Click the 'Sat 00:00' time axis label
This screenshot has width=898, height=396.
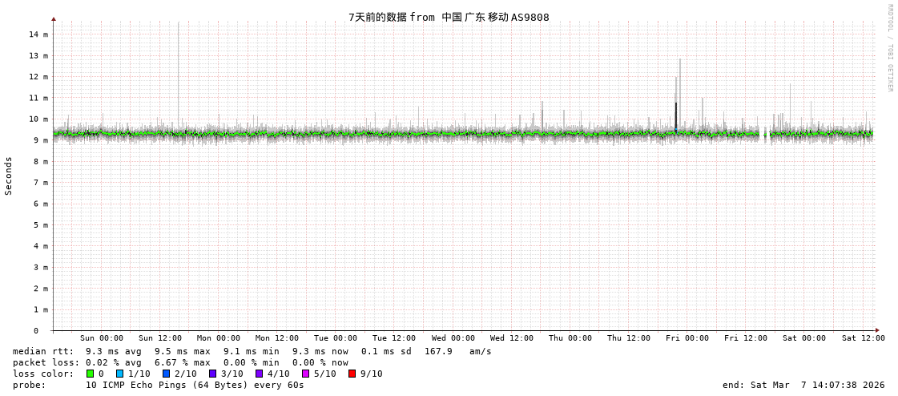tap(804, 338)
